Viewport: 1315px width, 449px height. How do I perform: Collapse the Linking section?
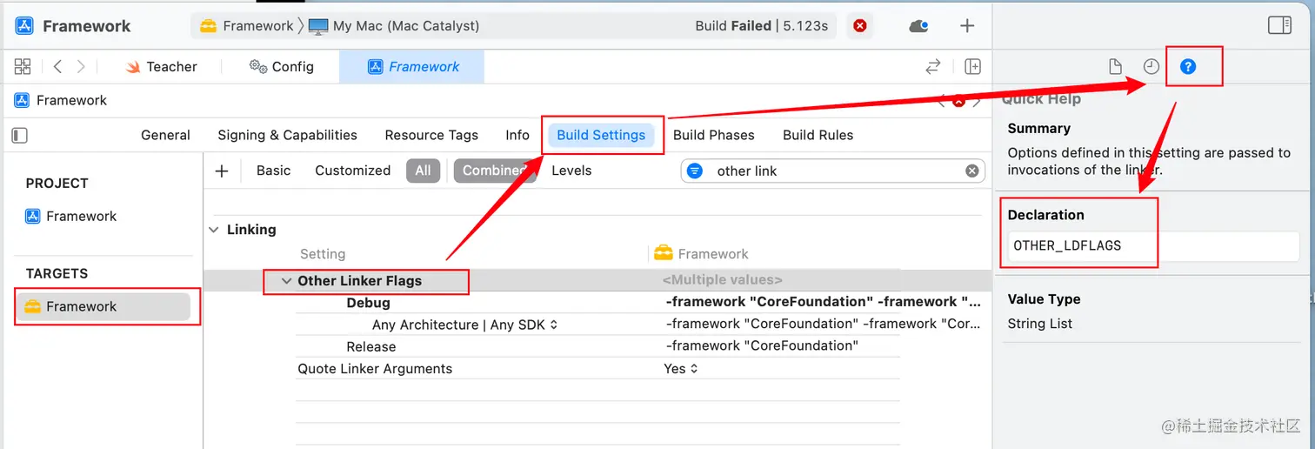point(214,230)
